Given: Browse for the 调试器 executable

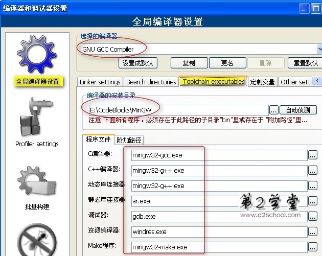Looking at the screenshot, I should [x=313, y=216].
